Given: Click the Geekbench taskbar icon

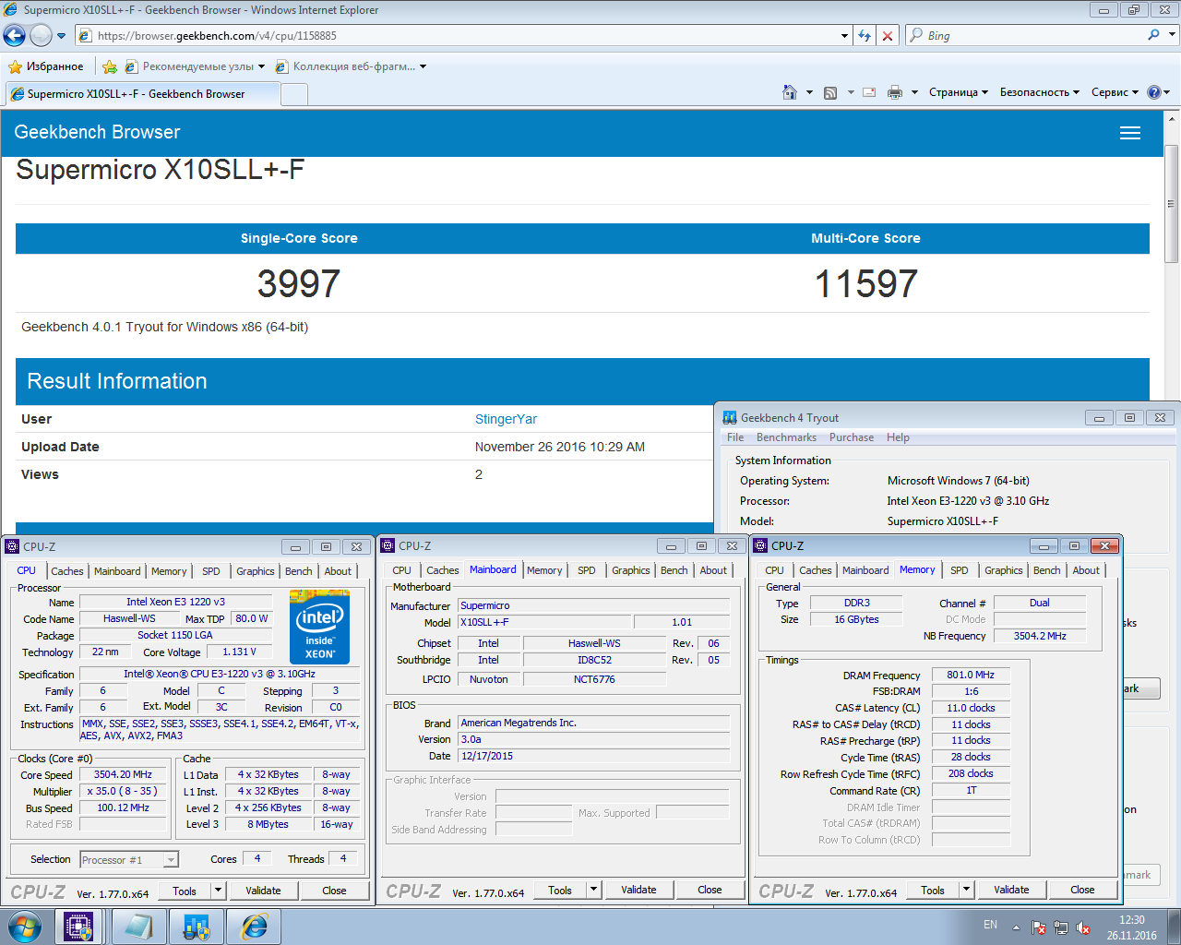Looking at the screenshot, I should point(197,927).
